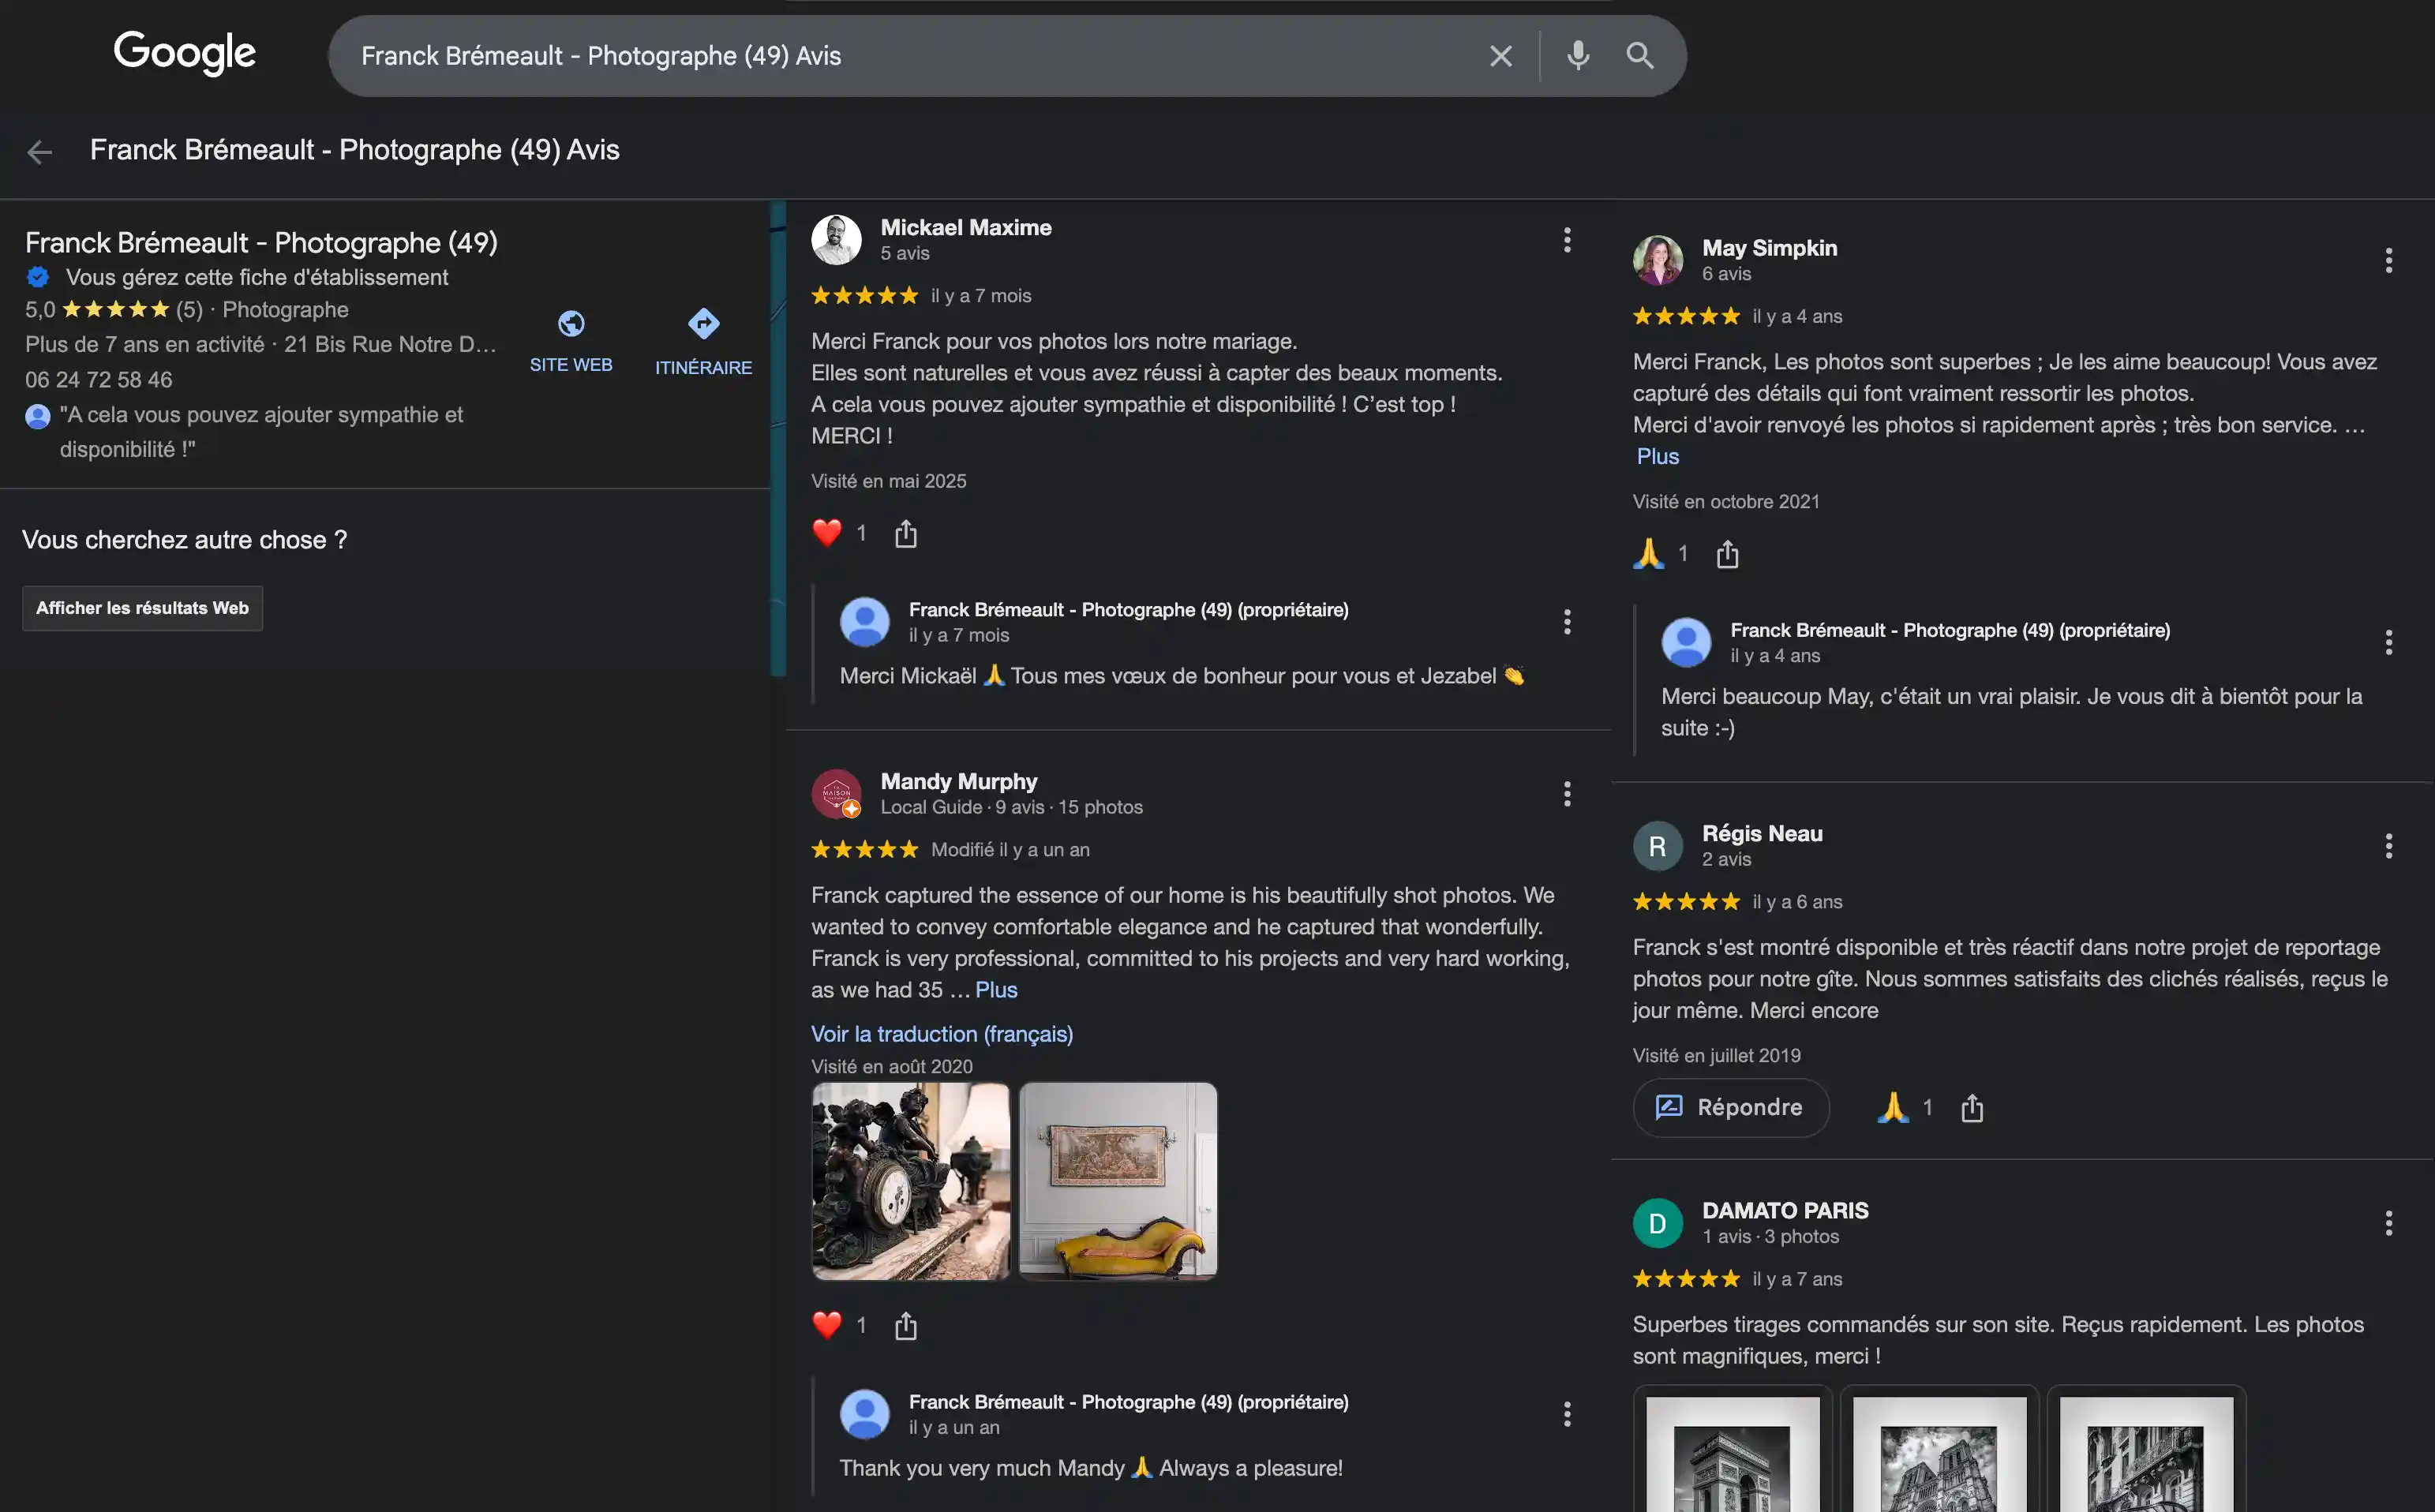Viewport: 2435px width, 1512px height.
Task: Share Mandy Murphy's review
Action: (x=906, y=1325)
